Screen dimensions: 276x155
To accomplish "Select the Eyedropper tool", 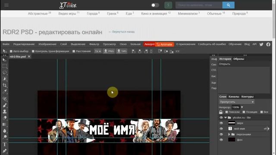I will point(5,91).
